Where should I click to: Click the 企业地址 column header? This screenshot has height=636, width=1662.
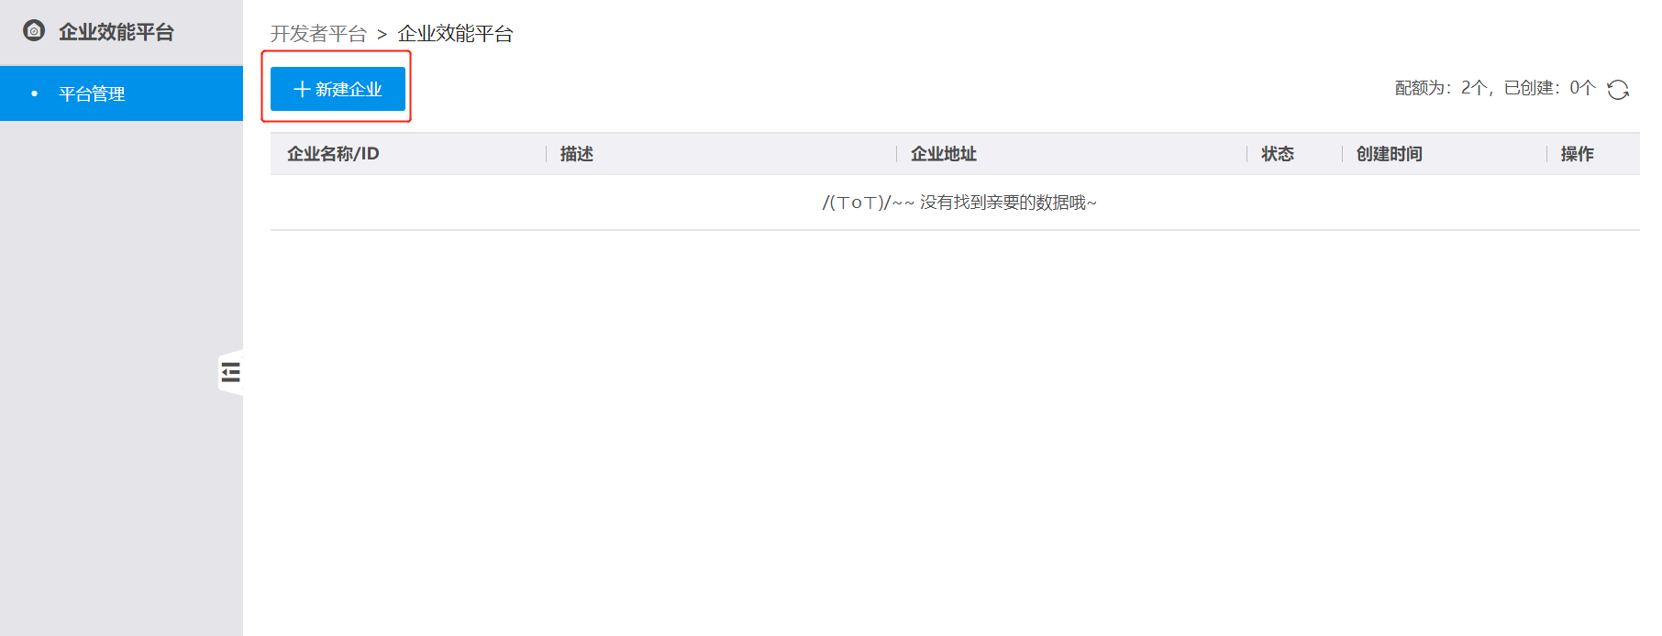point(944,154)
